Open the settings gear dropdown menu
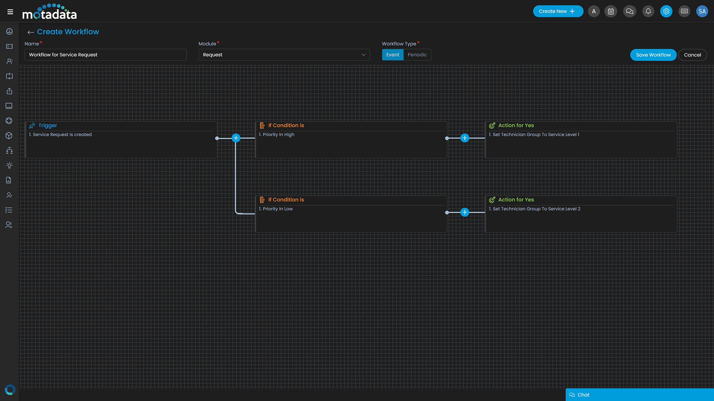 pyautogui.click(x=666, y=11)
